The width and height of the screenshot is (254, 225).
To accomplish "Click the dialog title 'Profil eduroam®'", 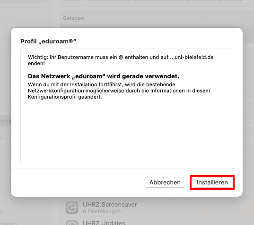I will point(48,42).
